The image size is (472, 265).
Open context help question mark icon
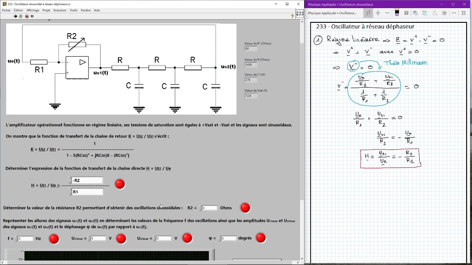292,16
